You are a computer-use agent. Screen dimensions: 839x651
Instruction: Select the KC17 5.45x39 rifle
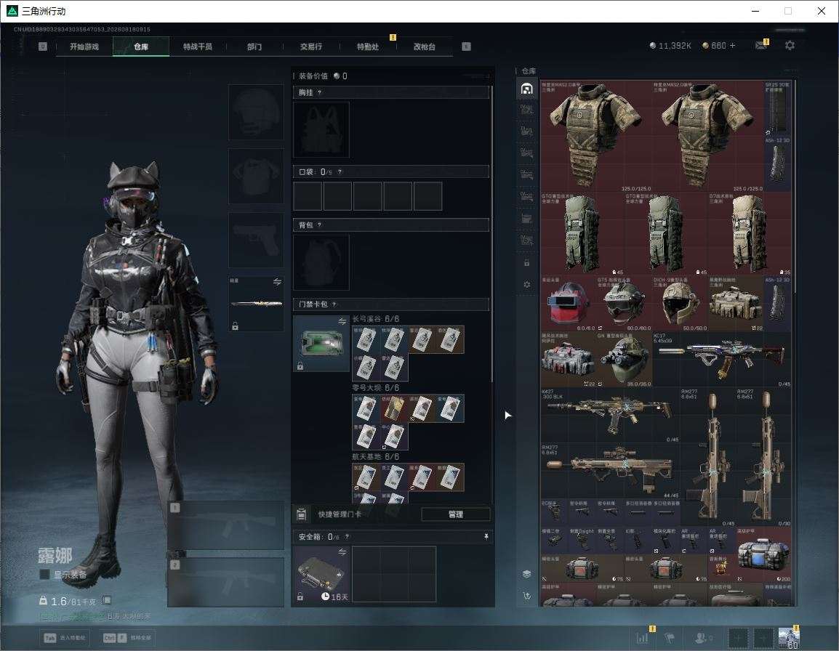722,360
